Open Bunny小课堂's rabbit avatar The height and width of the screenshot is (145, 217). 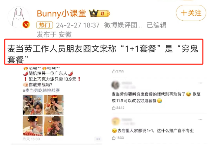point(19,18)
